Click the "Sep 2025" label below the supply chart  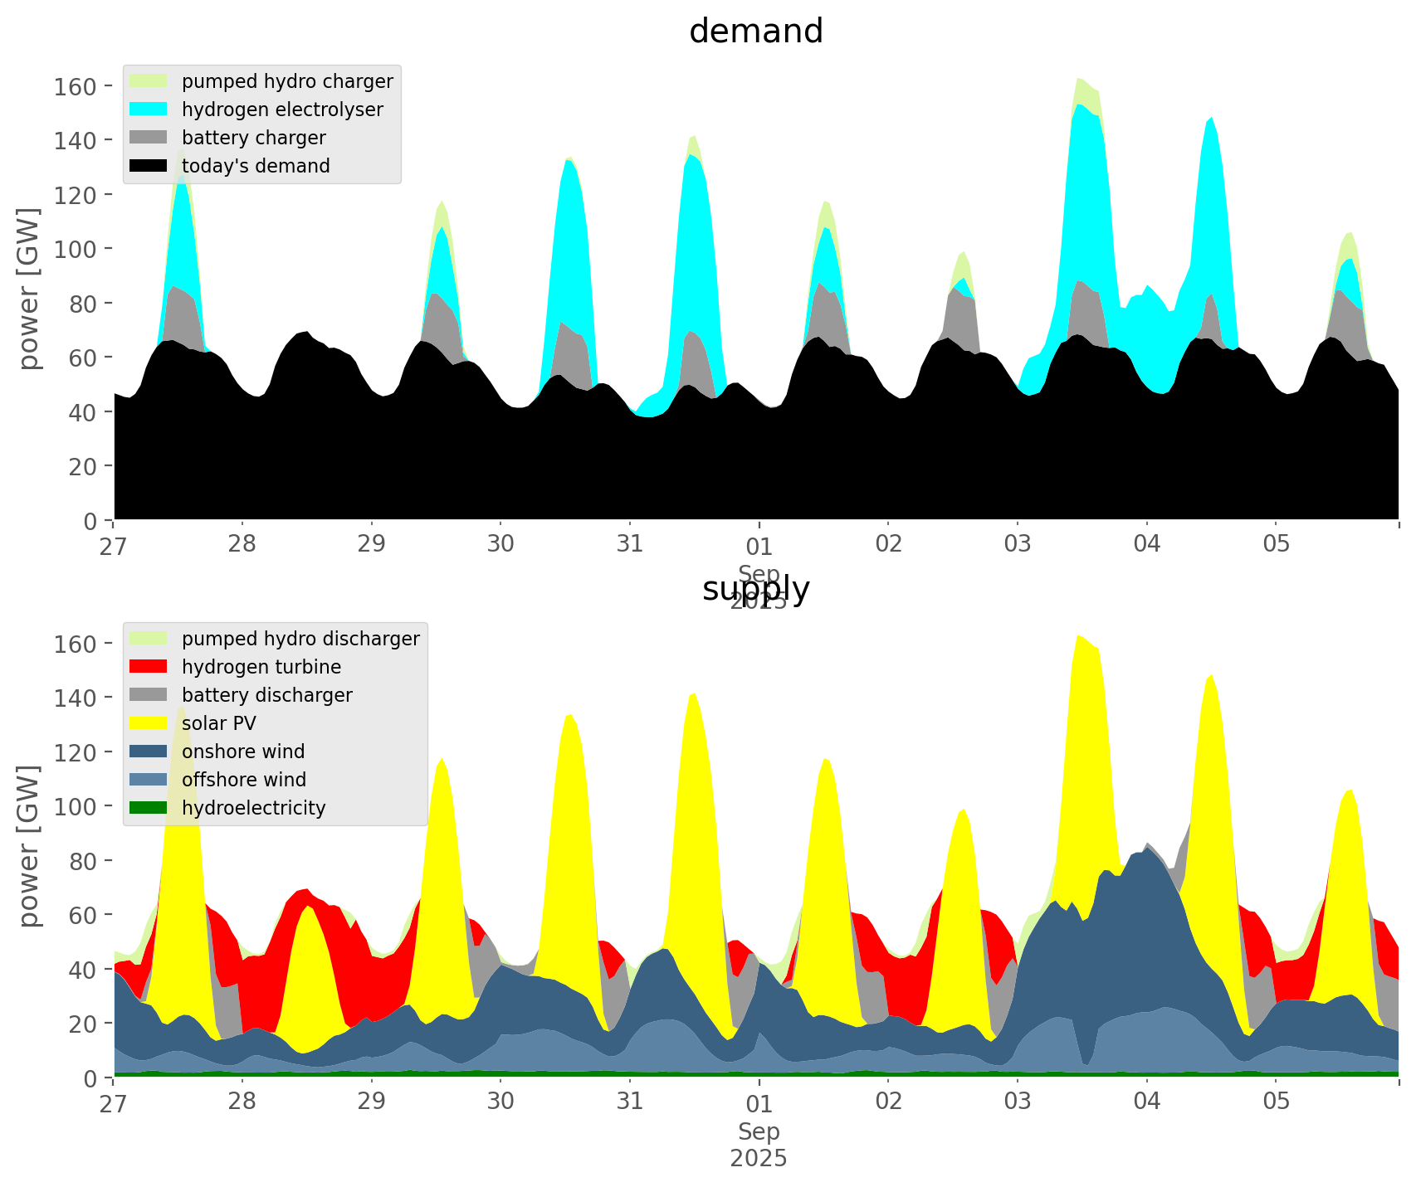click(x=759, y=1145)
